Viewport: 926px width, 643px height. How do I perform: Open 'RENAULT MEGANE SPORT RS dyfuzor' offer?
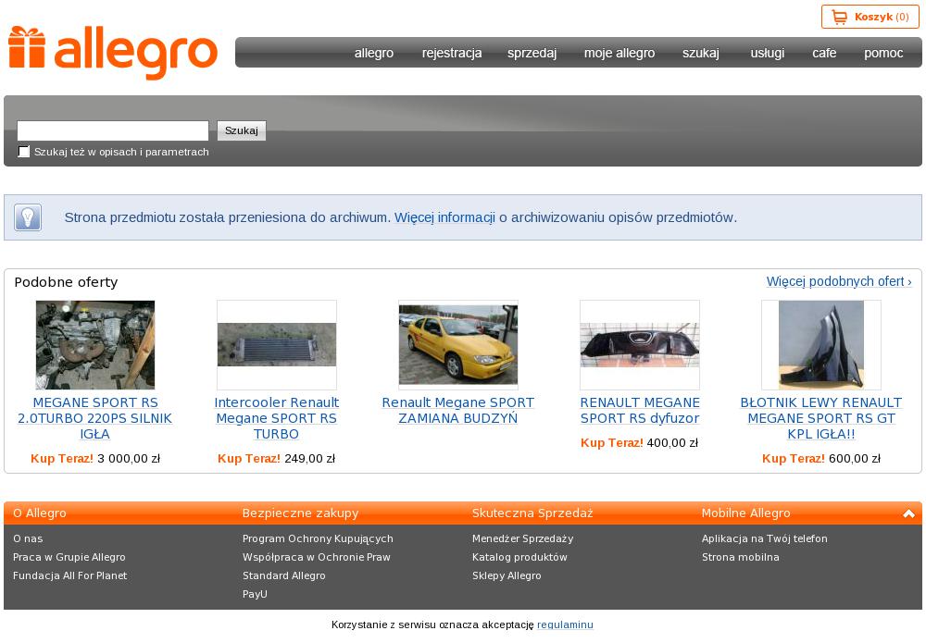(640, 411)
